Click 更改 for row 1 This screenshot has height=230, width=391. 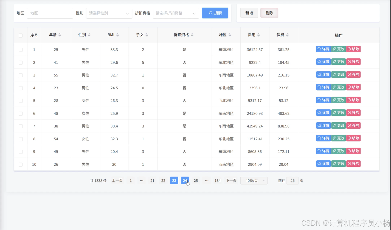pos(339,49)
